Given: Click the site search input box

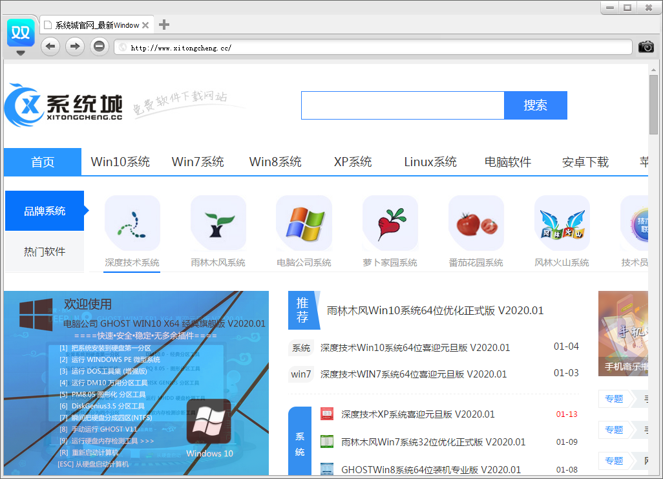Looking at the screenshot, I should pyautogui.click(x=403, y=105).
